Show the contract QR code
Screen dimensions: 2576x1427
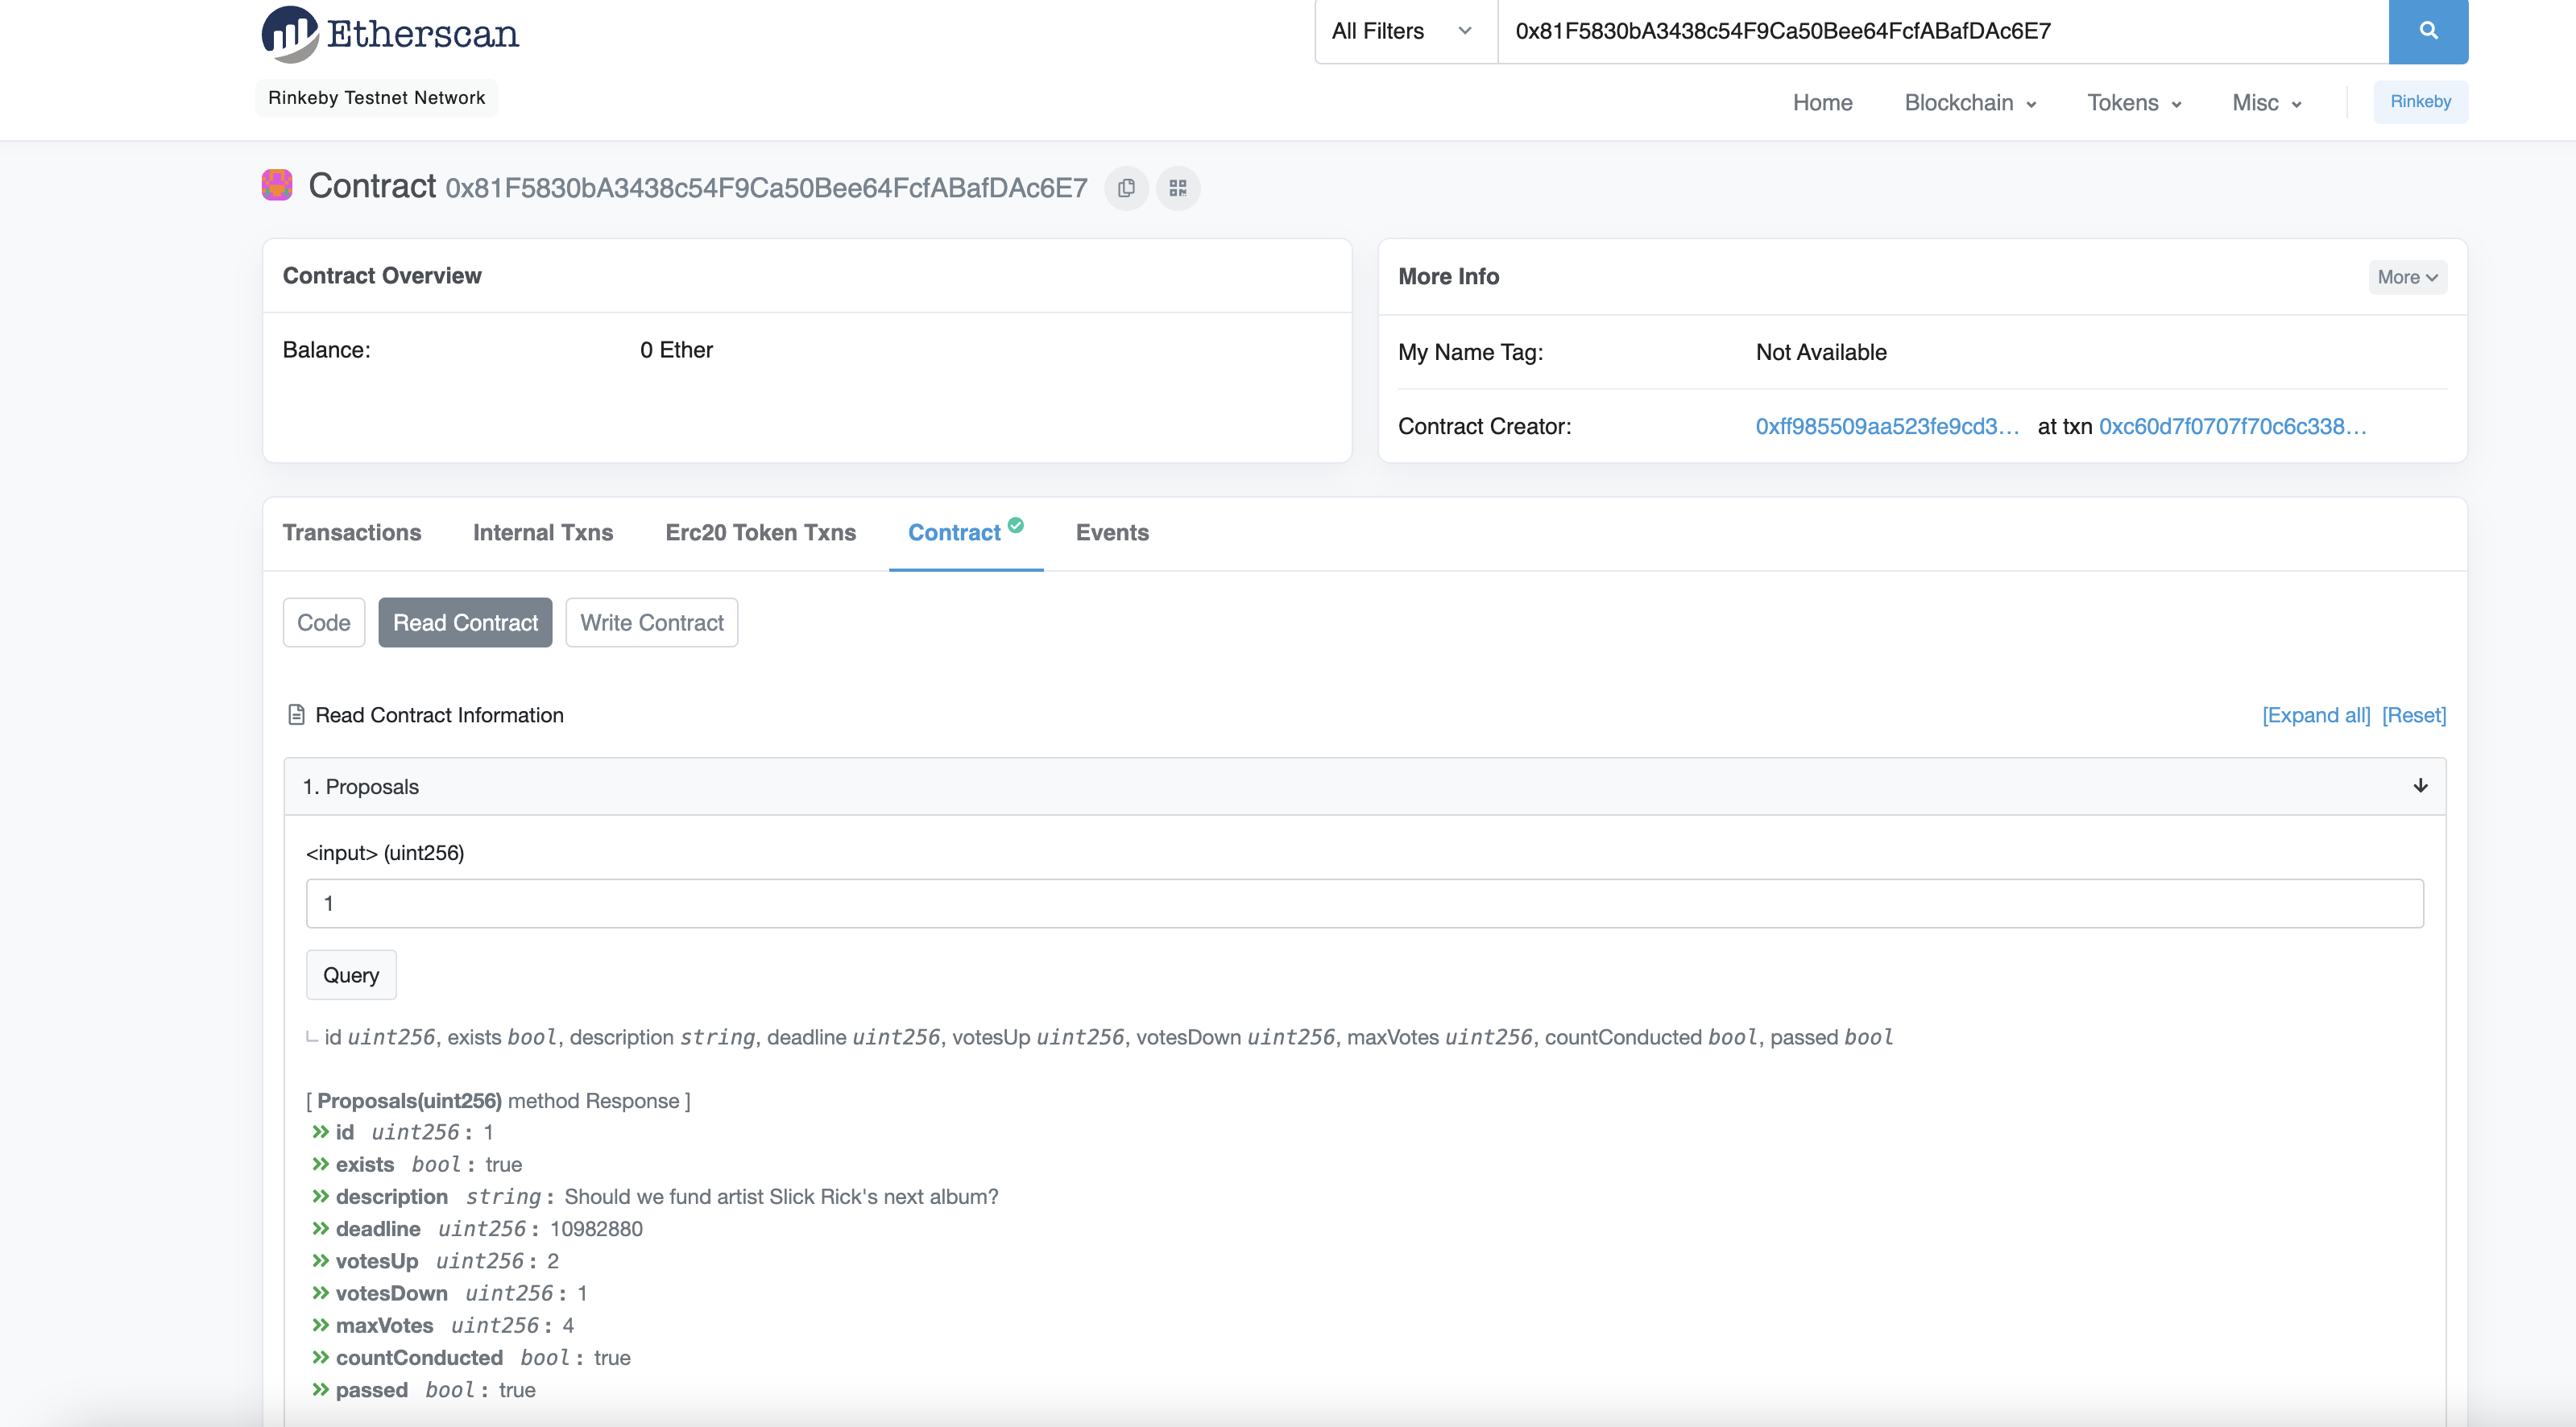click(x=1178, y=188)
